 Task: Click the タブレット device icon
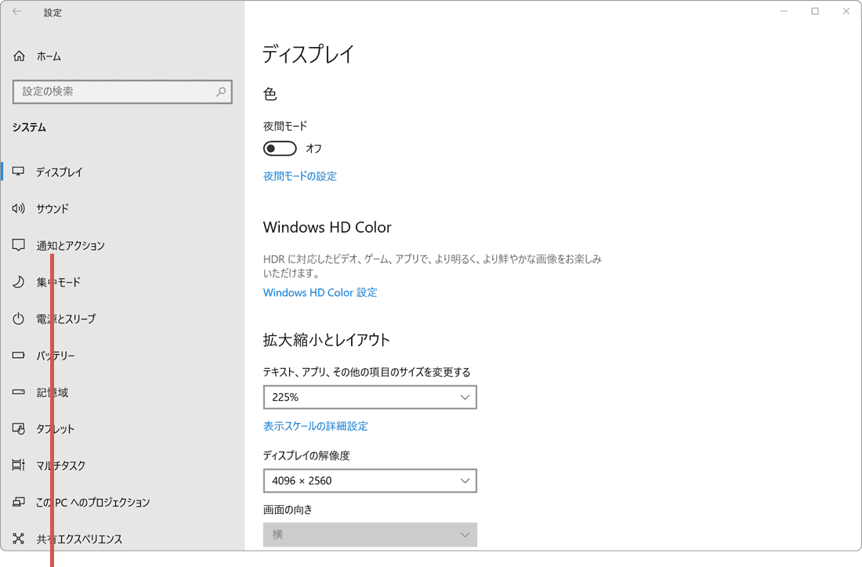point(19,428)
